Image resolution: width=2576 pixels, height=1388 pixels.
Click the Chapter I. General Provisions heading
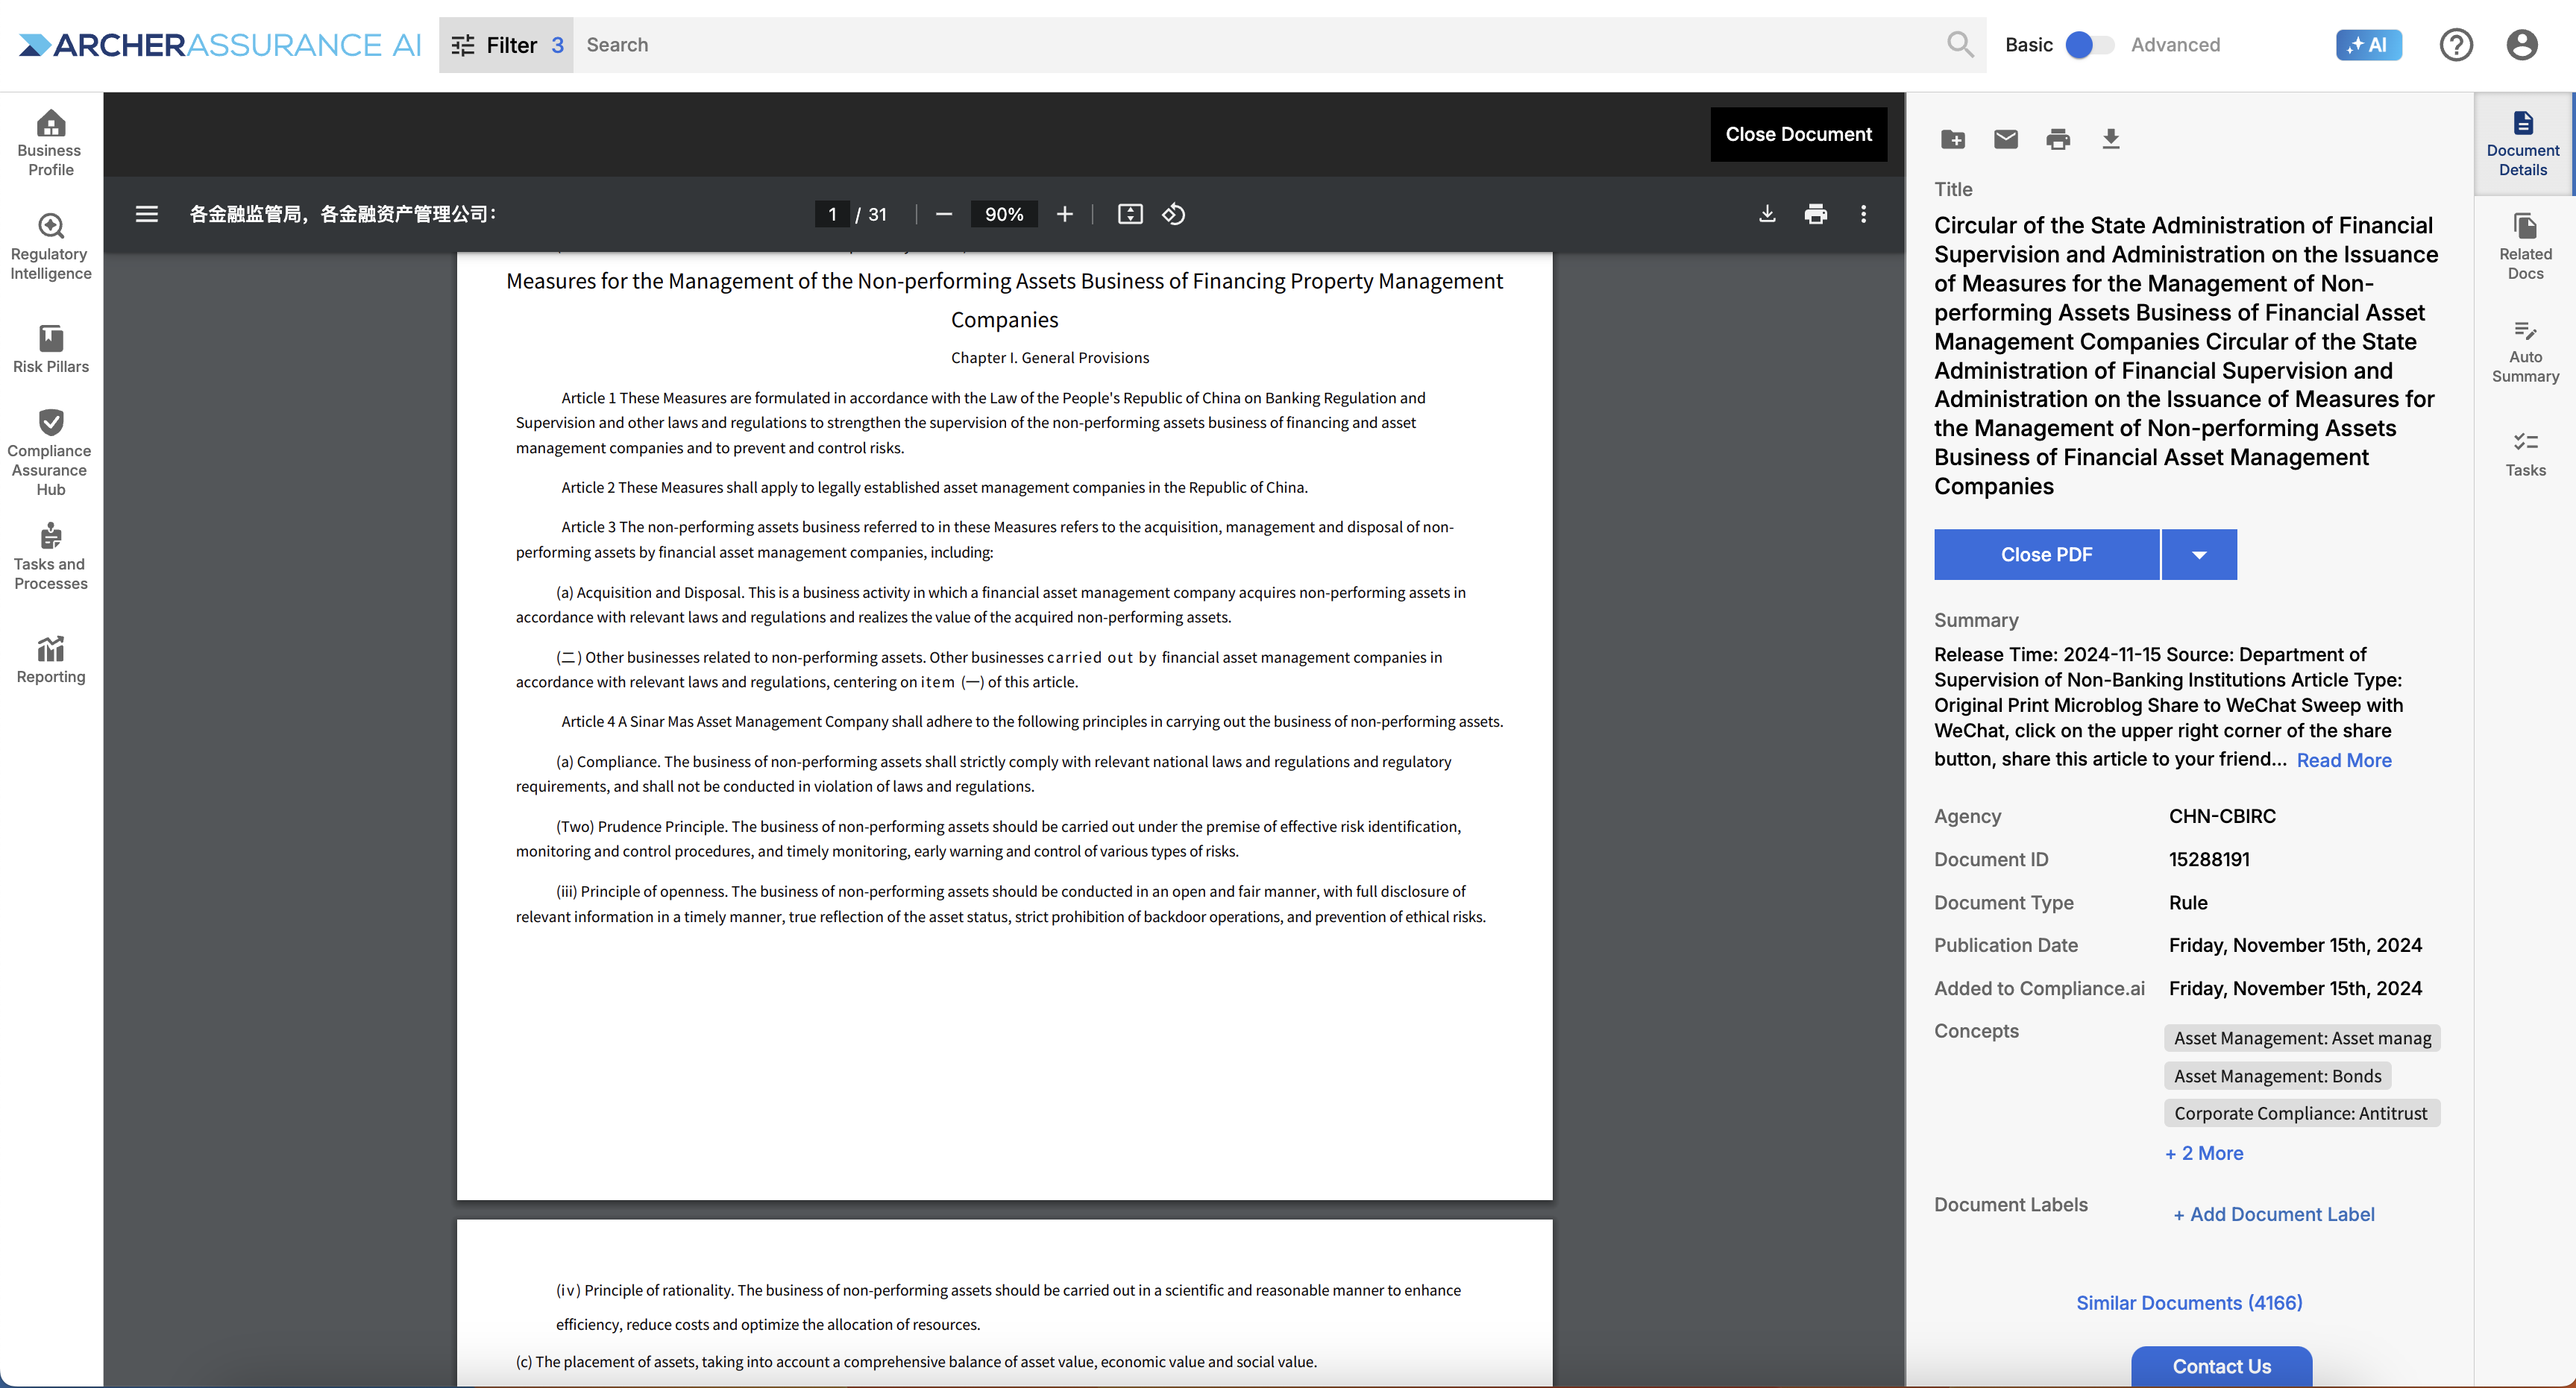(x=1049, y=358)
